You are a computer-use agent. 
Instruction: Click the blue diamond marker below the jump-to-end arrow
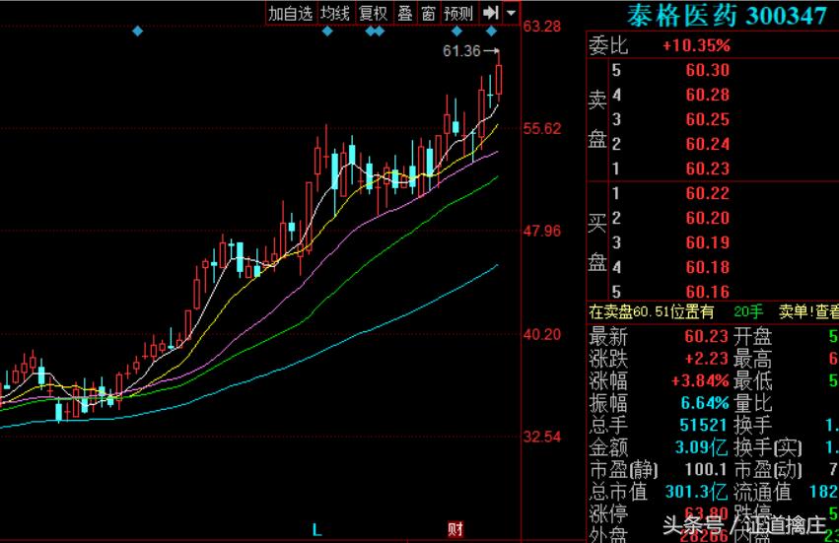coord(492,31)
